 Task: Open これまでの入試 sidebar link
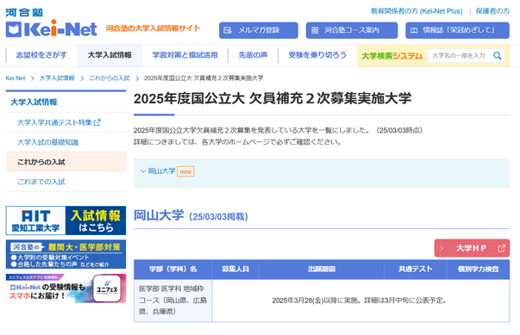41,182
